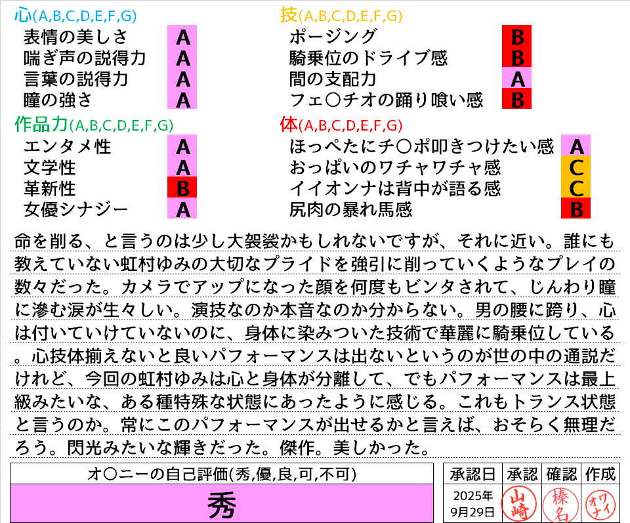This screenshot has height=523, width=630.
Task: Click the 2025年9月29日 date cell
Action: tap(472, 504)
